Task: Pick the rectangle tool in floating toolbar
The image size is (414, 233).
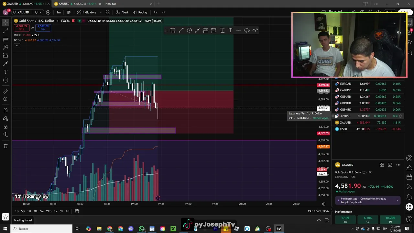Action: [173, 30]
